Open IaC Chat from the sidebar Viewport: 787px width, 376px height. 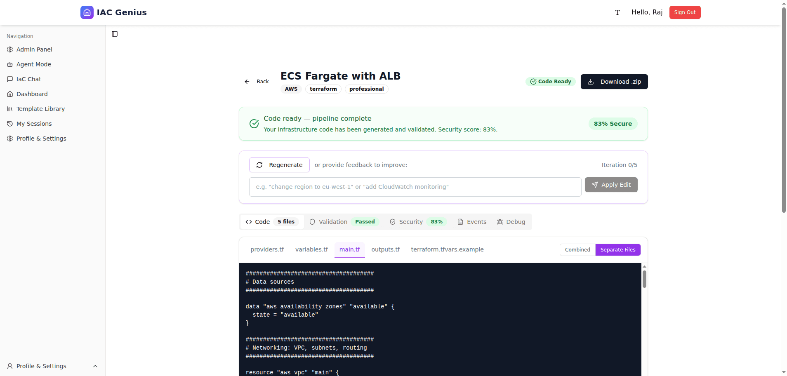28,79
